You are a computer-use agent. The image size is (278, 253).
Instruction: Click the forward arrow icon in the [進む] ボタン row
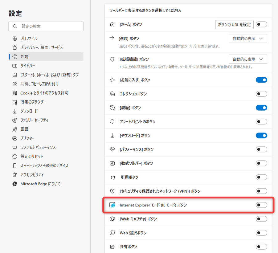112,38
